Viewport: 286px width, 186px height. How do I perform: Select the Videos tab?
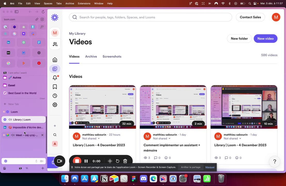(74, 56)
